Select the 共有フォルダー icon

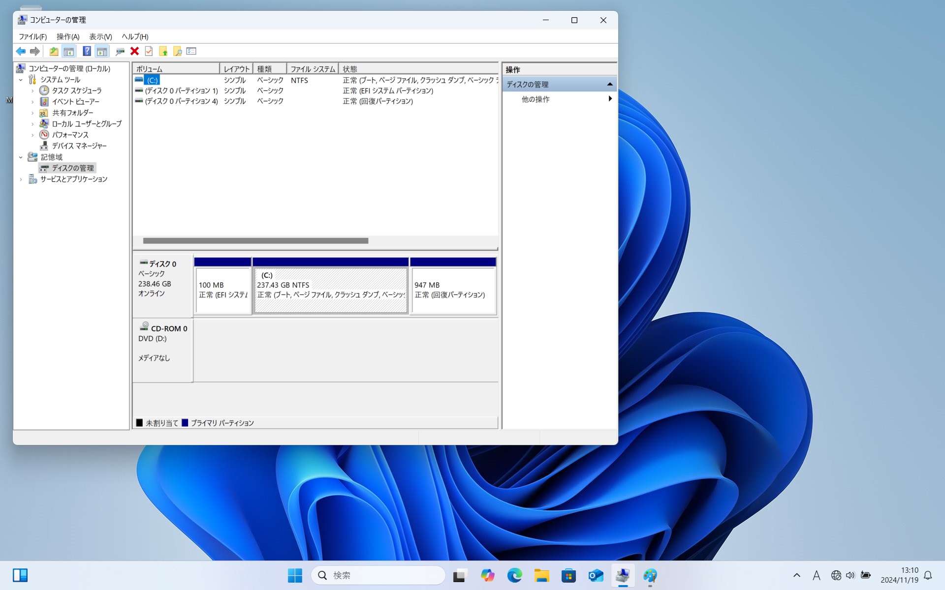click(44, 113)
